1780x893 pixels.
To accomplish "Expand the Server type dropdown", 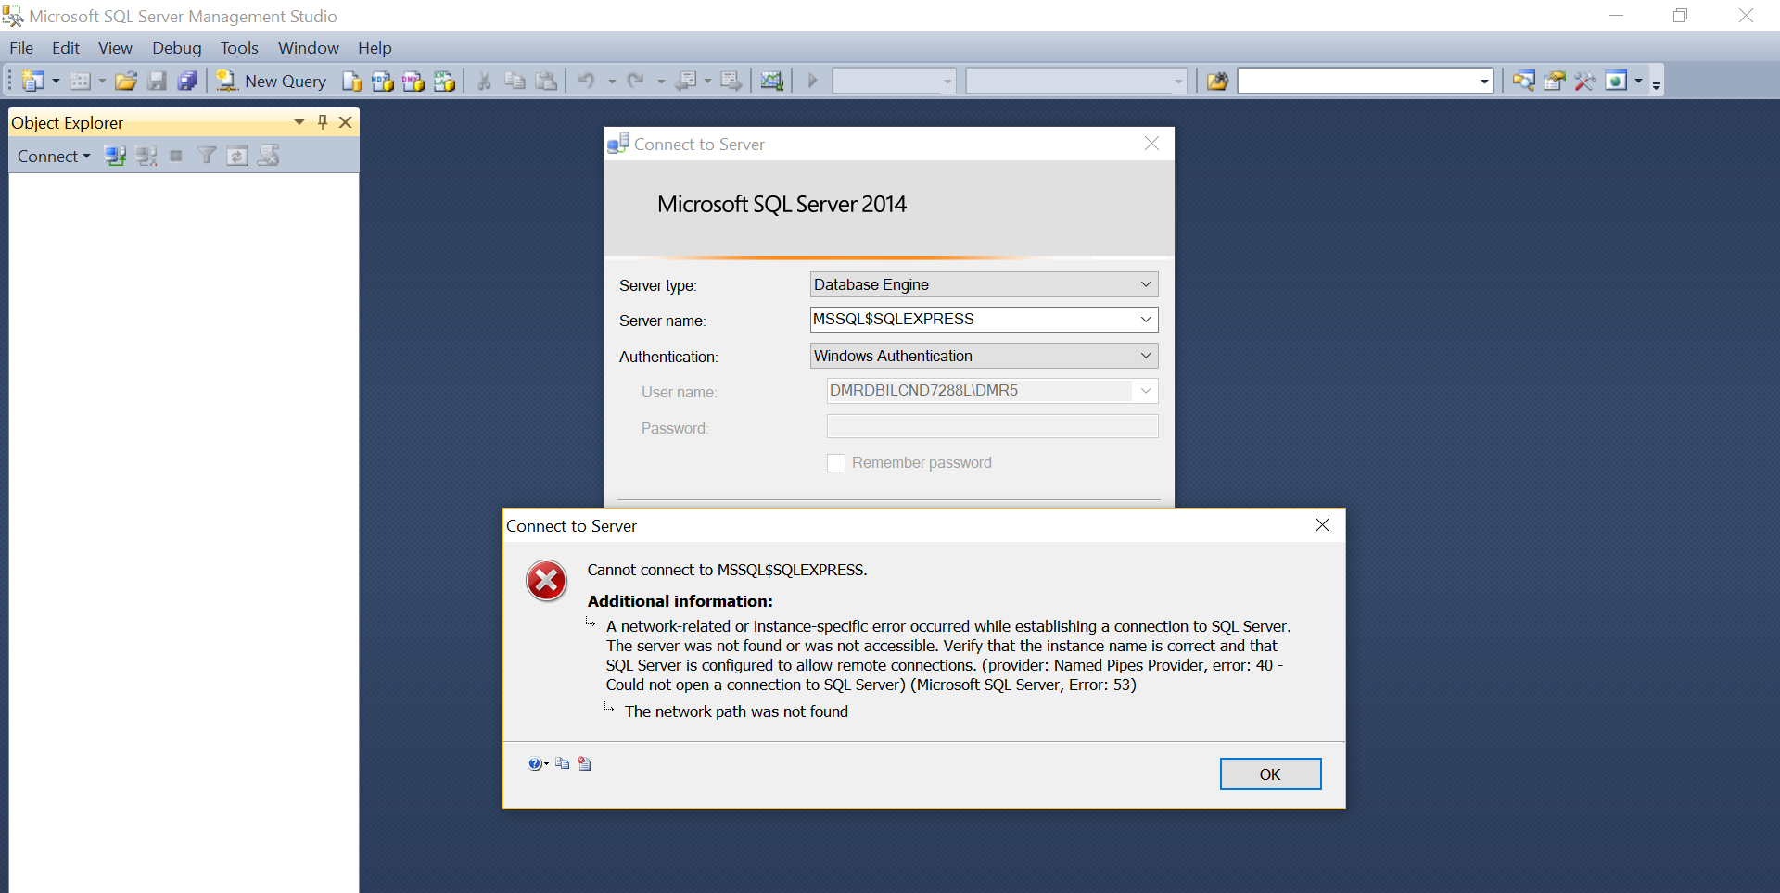I will point(1146,284).
